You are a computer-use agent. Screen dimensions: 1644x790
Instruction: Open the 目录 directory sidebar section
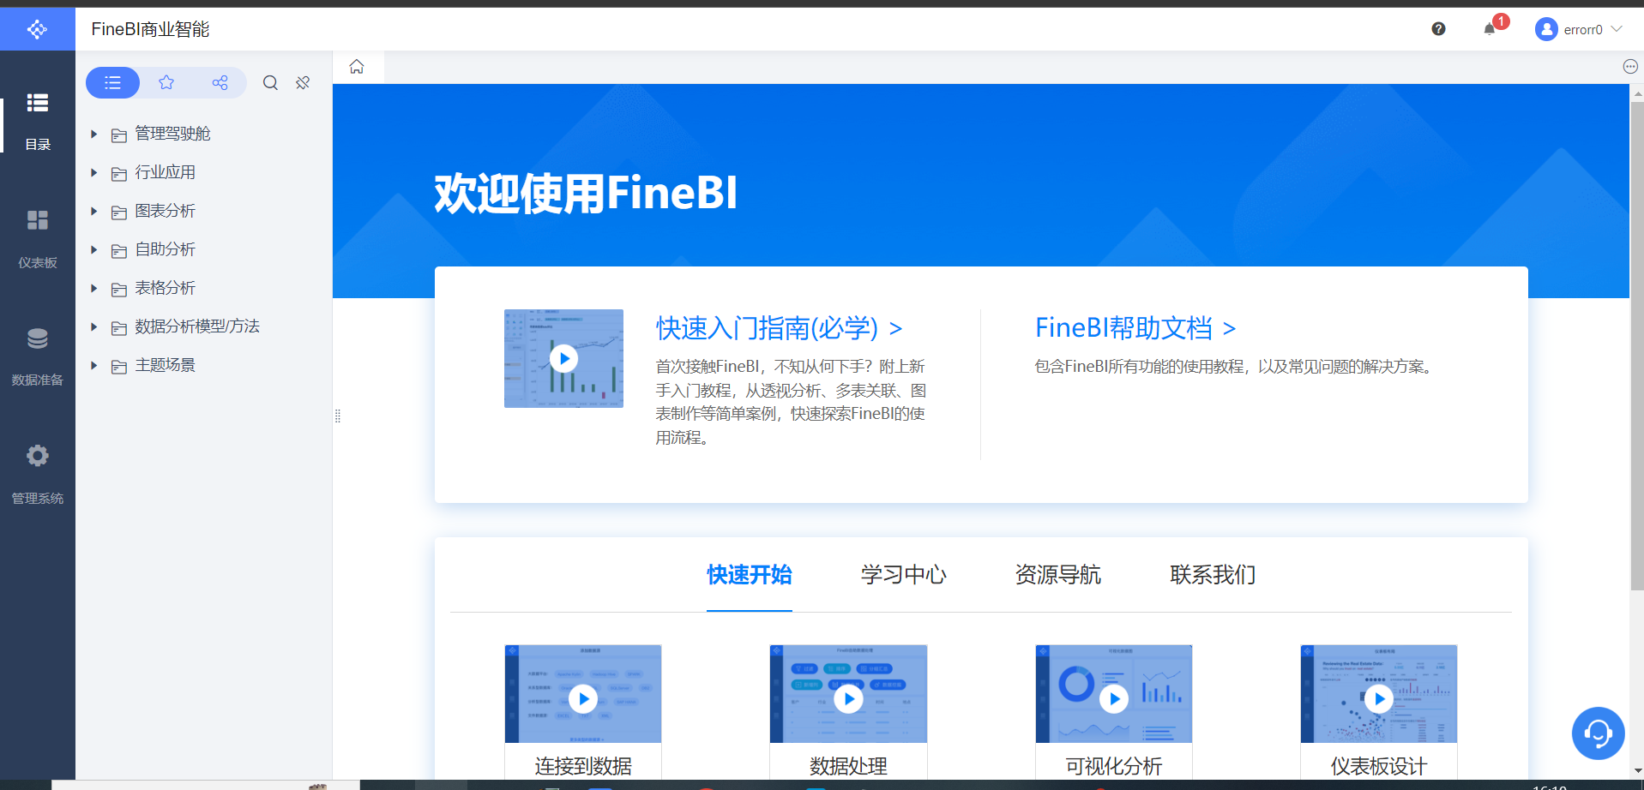click(x=38, y=121)
